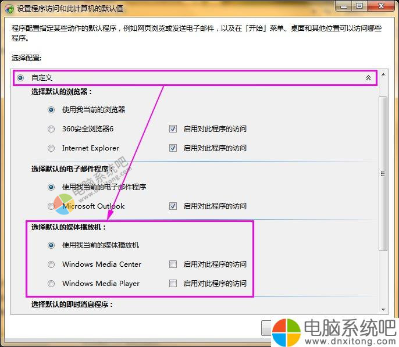Select 使用我当前的浏览器 radio option
The width and height of the screenshot is (399, 347).
pos(52,109)
